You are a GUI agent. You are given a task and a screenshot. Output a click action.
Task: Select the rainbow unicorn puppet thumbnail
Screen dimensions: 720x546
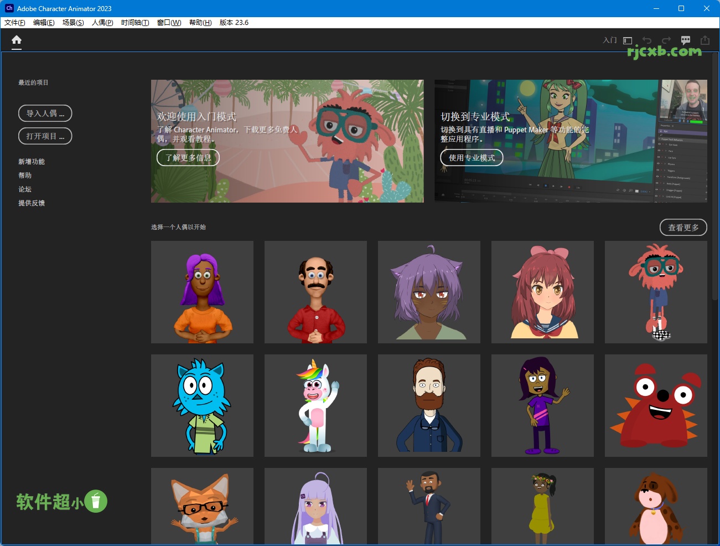point(315,405)
